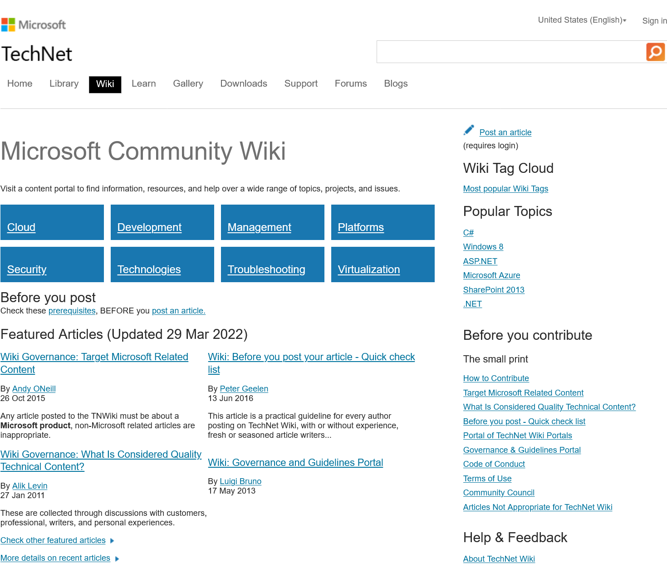Open author Peter Geelen's profile

[244, 389]
